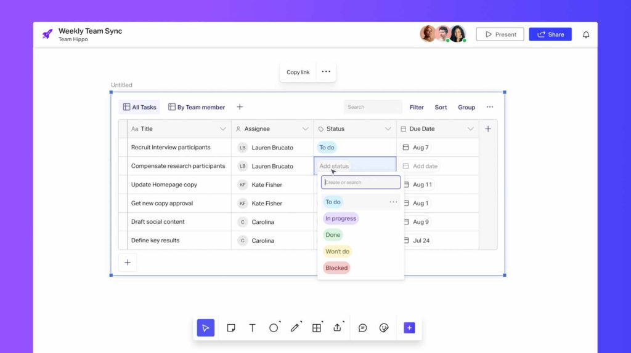The width and height of the screenshot is (631, 353).
Task: Click the Create or search field
Action: [x=360, y=183]
